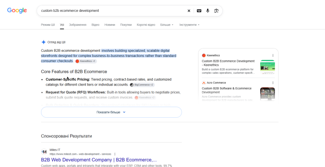Open three-dot menu beside milesit.com URL
Viewport: 325px width, 167px height.
(x=115, y=154)
